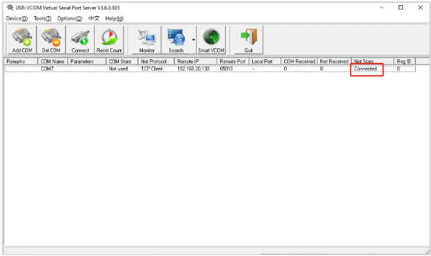Click the COM State column header
Screen dimensions: 431x256
click(122, 61)
